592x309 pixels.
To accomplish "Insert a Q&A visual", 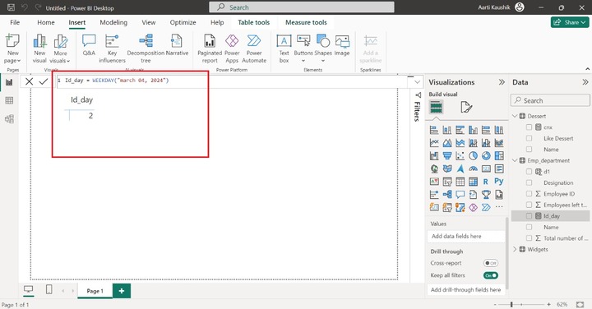I will [x=89, y=46].
